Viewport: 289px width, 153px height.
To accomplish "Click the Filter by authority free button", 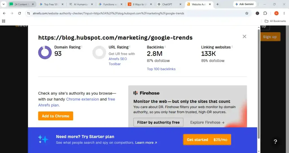I will point(158,122).
